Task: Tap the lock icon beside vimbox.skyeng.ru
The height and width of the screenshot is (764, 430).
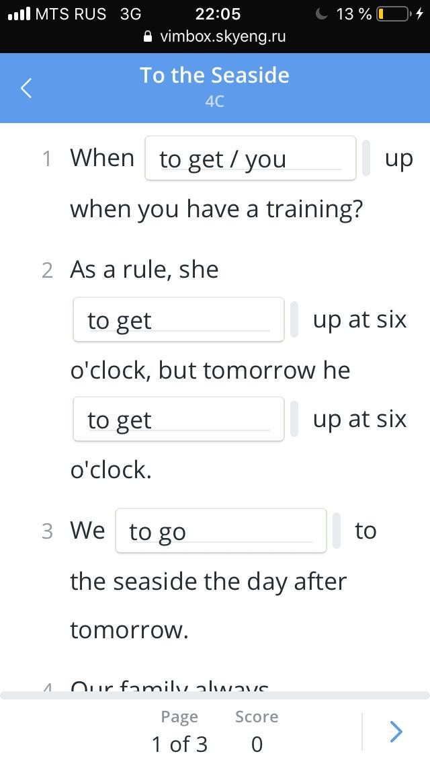Action: click(x=148, y=37)
